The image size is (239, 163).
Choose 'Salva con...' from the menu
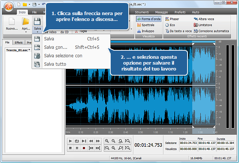tap(55, 47)
